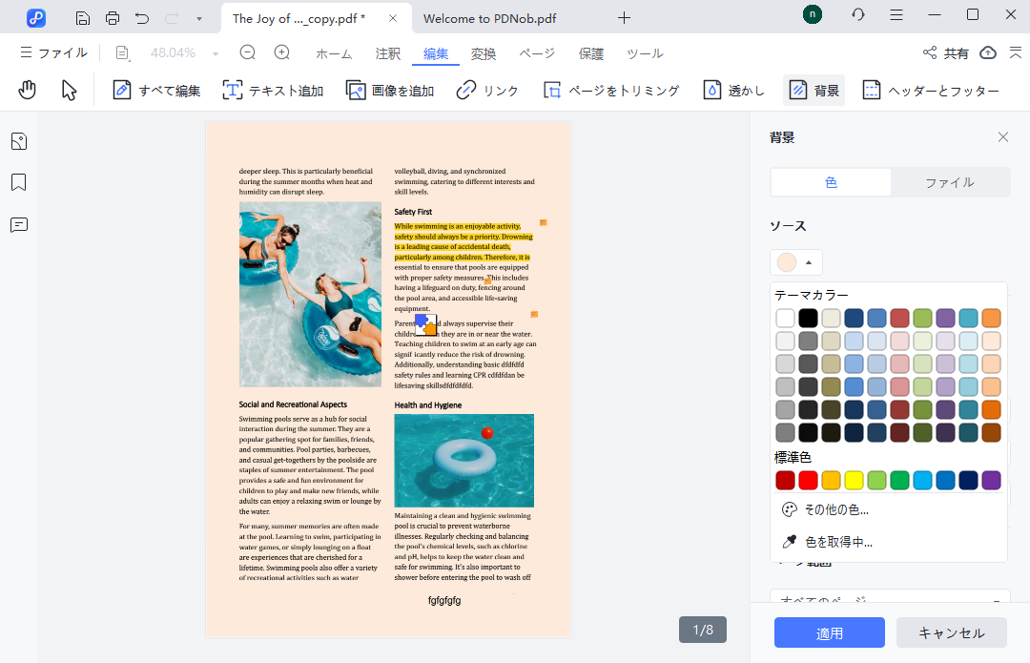Viewport: 1030px width, 663px height.
Task: Switch to the 変換 ribbon tab
Action: coord(484,53)
